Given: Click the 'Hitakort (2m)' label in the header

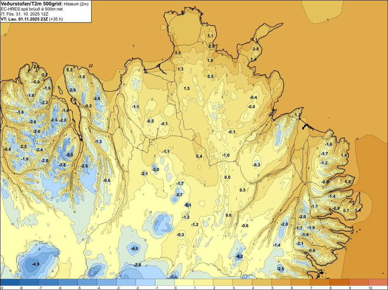Looking at the screenshot, I should [76, 4].
